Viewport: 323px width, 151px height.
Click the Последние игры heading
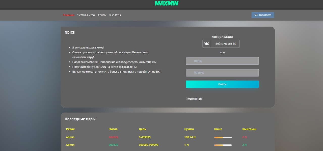pyautogui.click(x=80, y=119)
